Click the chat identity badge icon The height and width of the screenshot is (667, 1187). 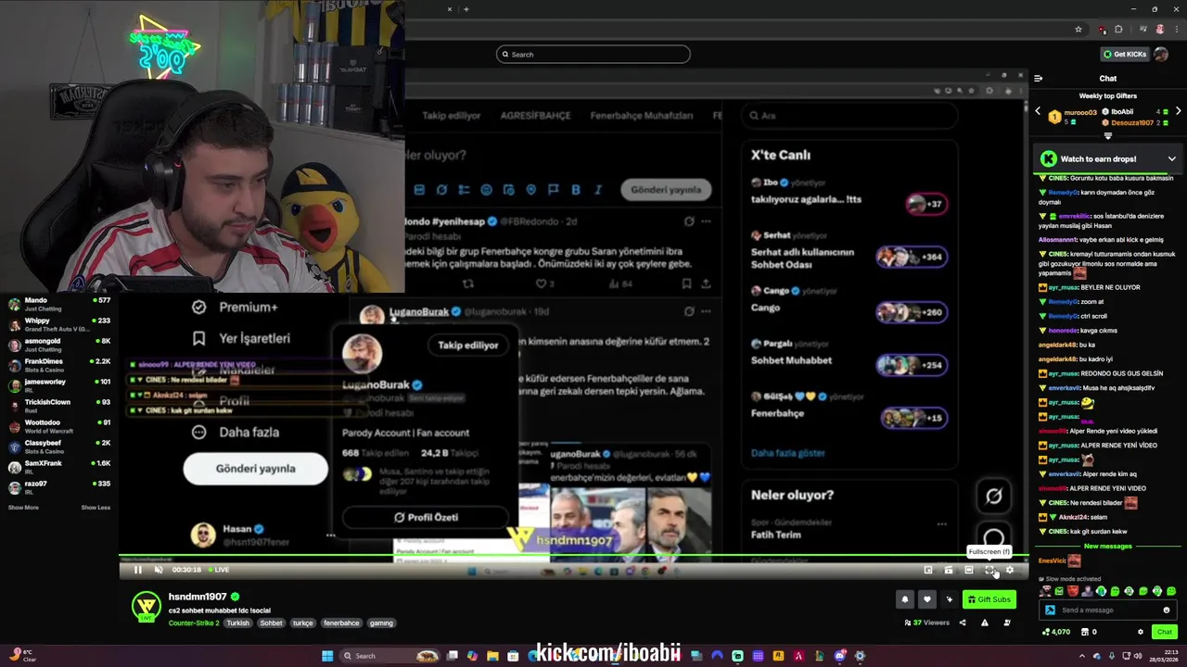(1050, 610)
